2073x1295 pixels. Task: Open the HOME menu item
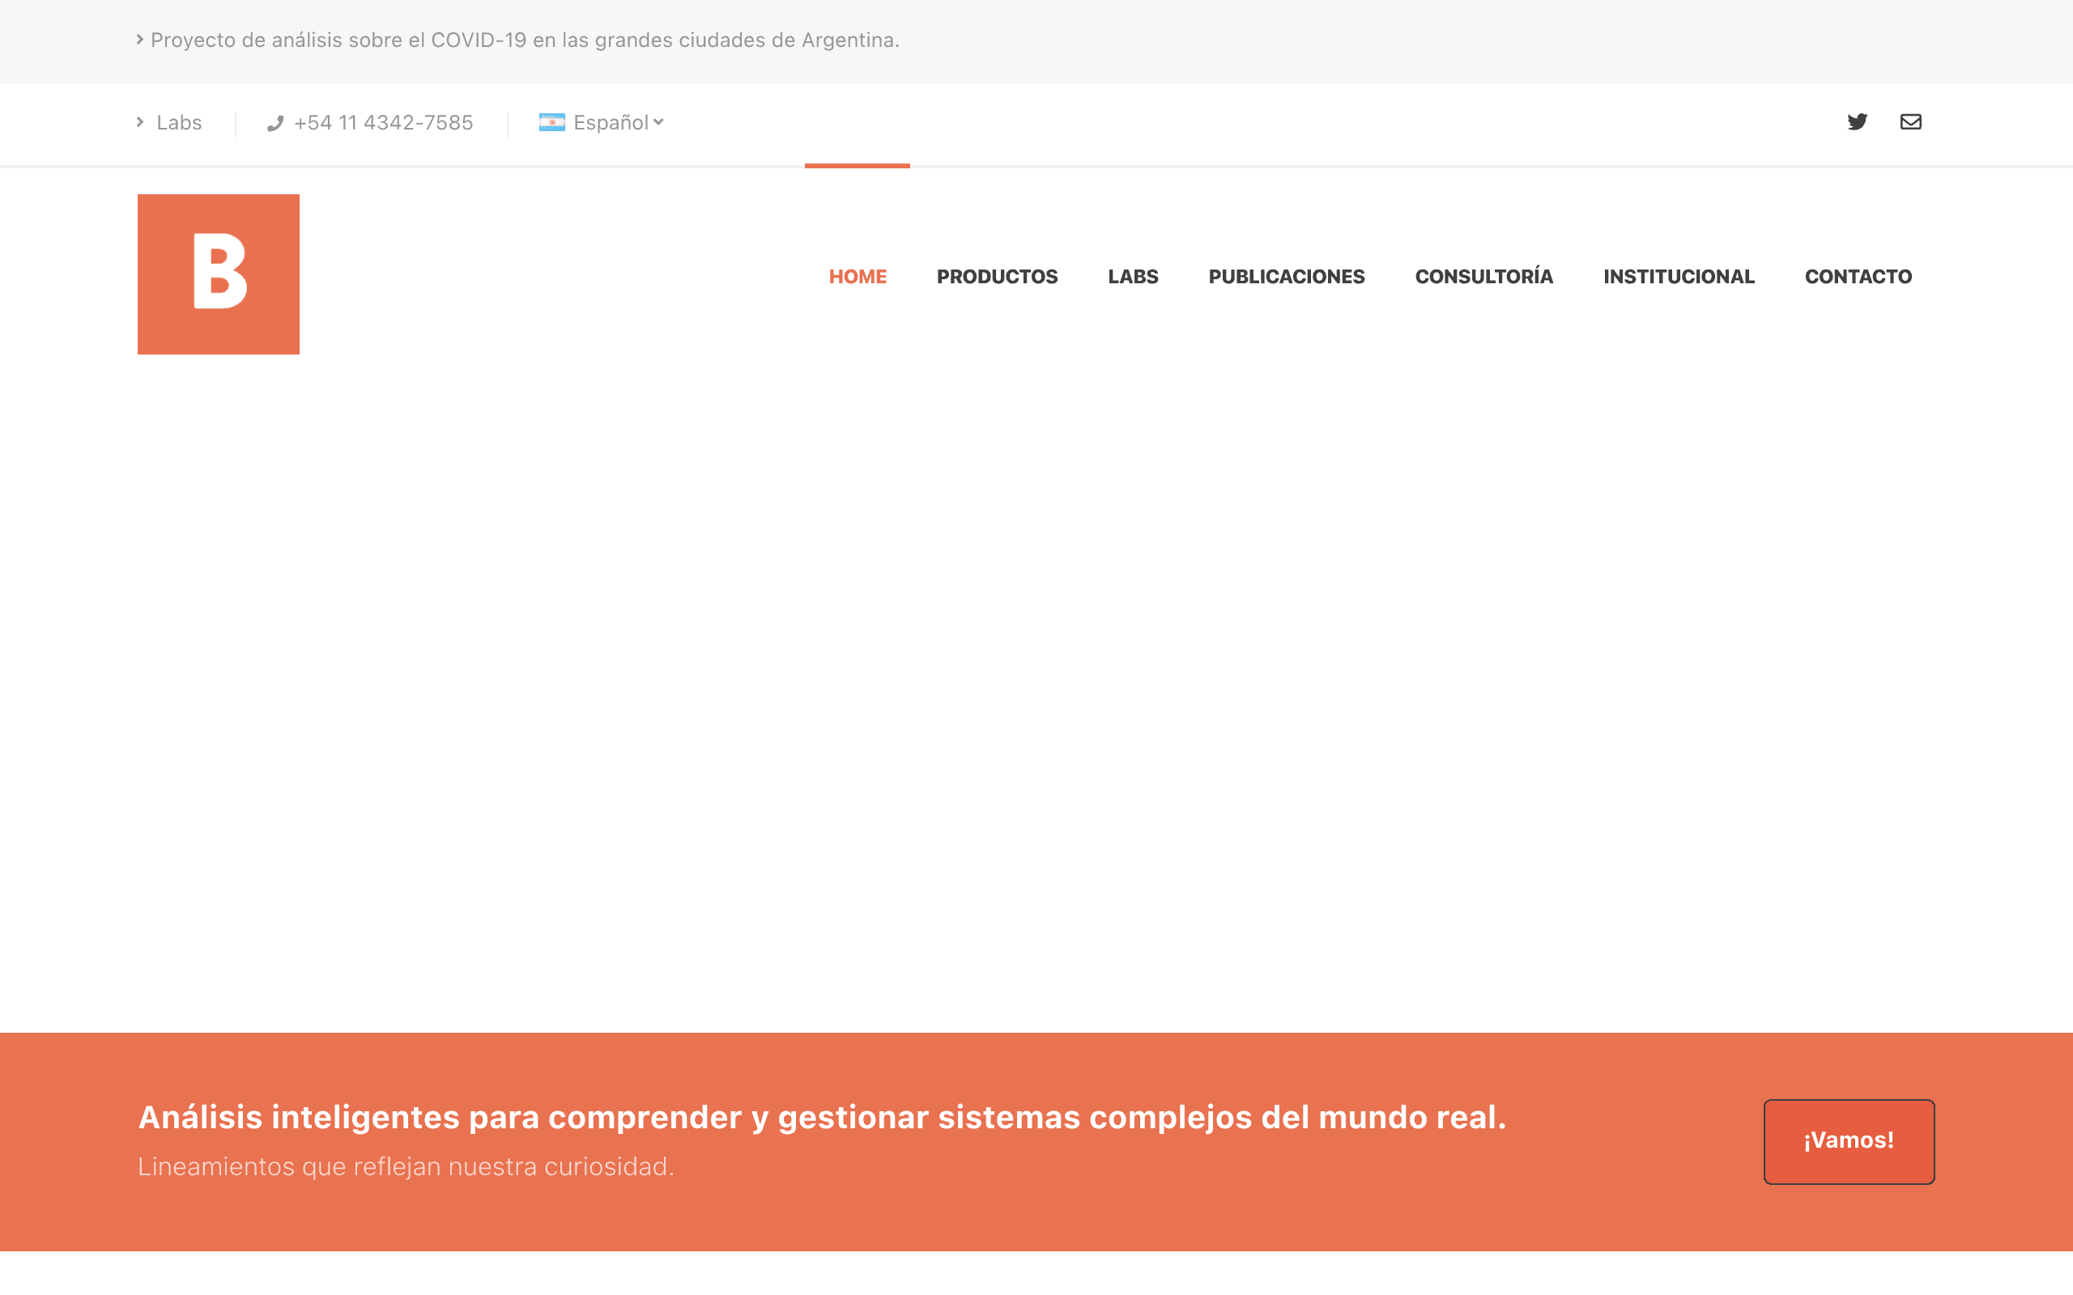[x=858, y=277]
